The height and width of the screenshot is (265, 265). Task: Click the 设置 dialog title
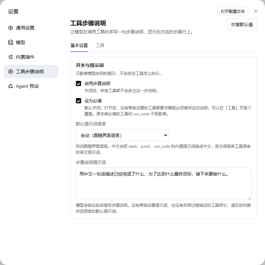(x=13, y=12)
